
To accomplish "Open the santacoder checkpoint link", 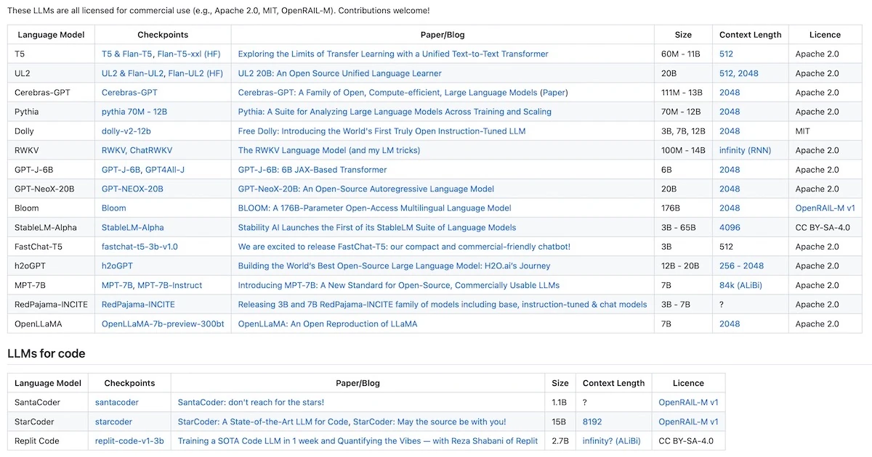I will tap(117, 402).
